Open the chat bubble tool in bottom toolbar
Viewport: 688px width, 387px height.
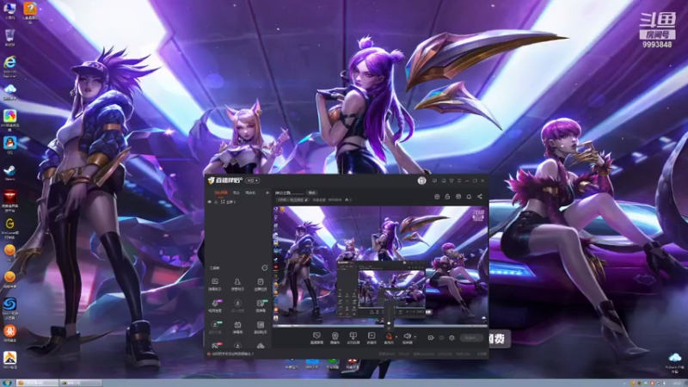(316, 336)
